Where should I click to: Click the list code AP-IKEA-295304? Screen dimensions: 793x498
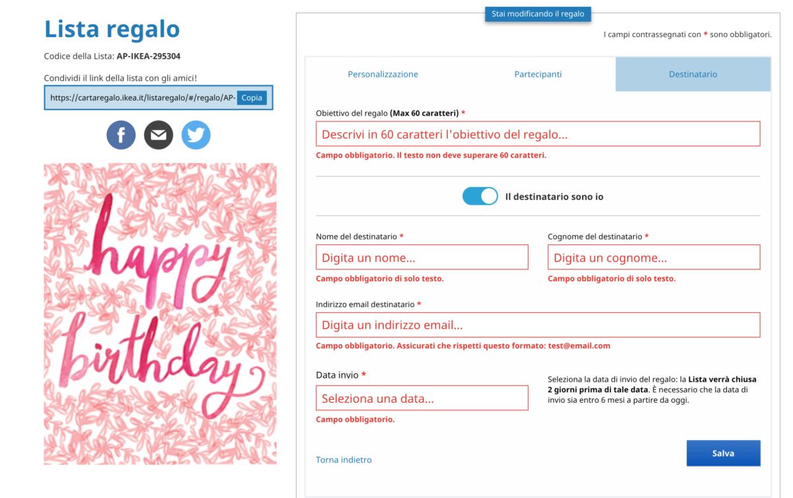149,56
